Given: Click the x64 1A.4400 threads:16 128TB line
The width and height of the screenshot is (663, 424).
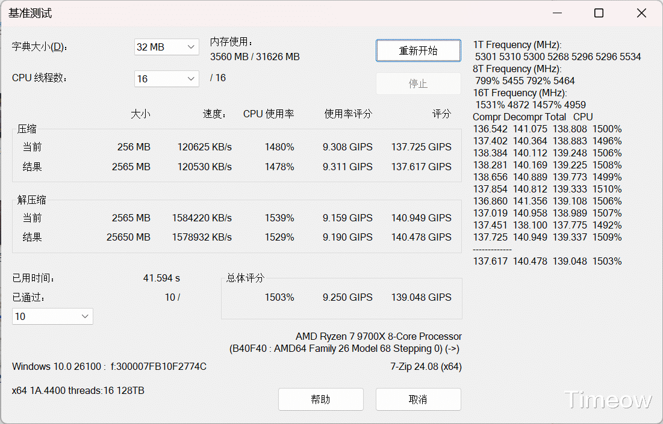Looking at the screenshot, I should (x=78, y=391).
